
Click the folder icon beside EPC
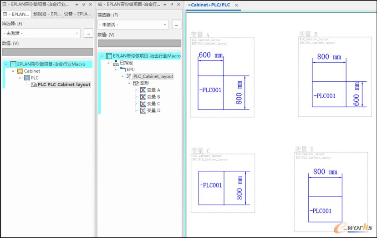point(122,69)
